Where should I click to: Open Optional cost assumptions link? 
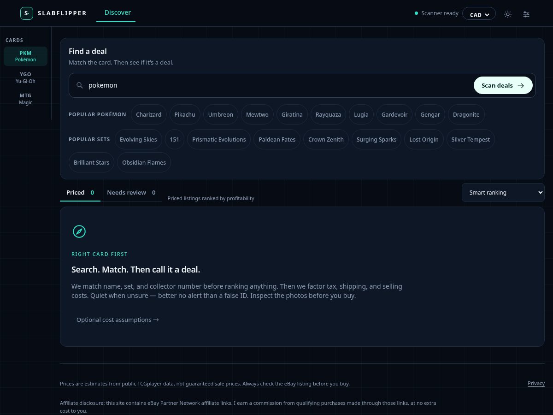(118, 320)
